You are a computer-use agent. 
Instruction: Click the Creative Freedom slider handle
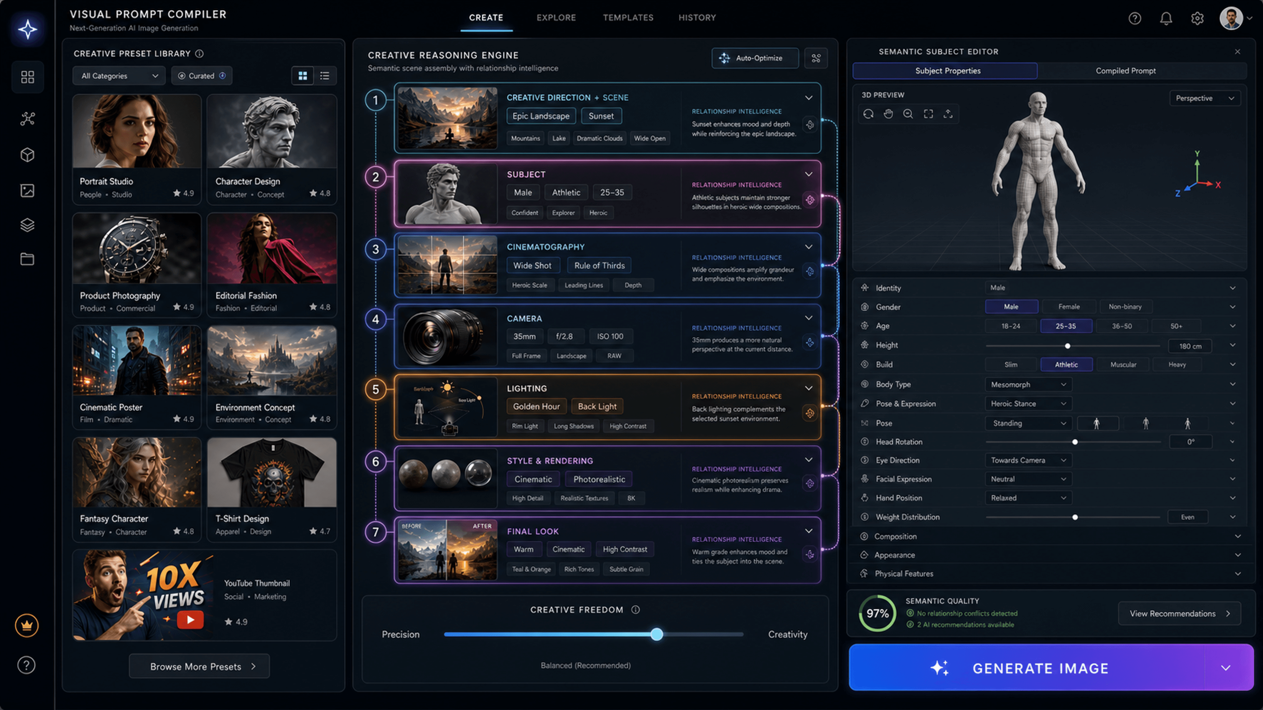(656, 634)
